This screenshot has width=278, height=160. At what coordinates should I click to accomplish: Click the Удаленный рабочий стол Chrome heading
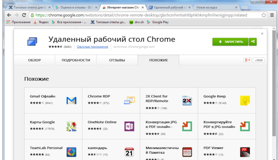112,39
